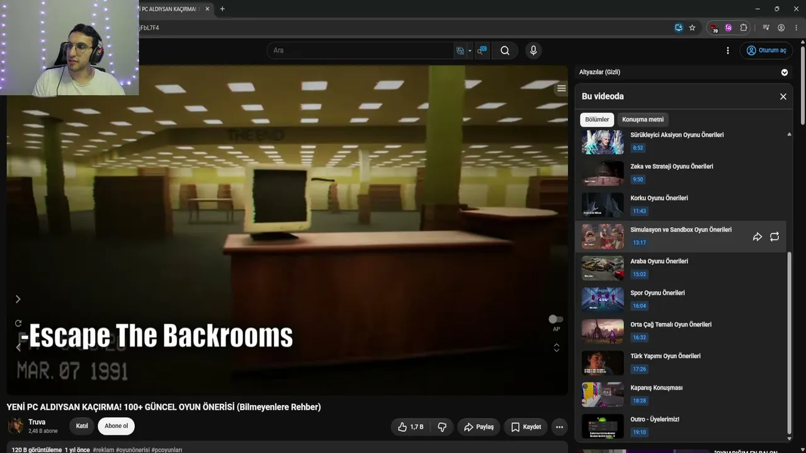Dislike the video with thumbs-down
Screen dimensions: 806x453
442,427
